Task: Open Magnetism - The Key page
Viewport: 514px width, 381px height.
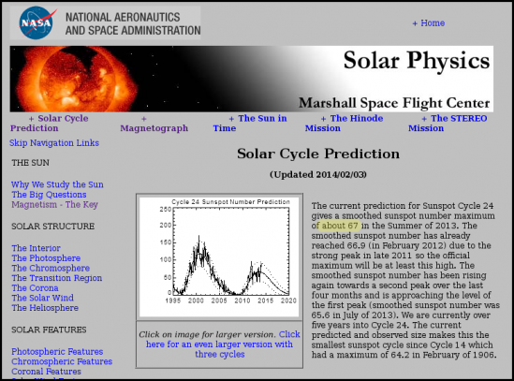Action: (54, 205)
